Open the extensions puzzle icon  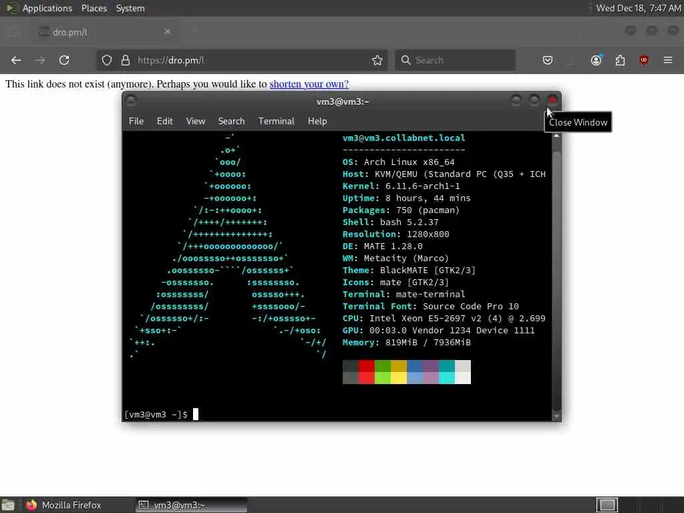coord(620,60)
